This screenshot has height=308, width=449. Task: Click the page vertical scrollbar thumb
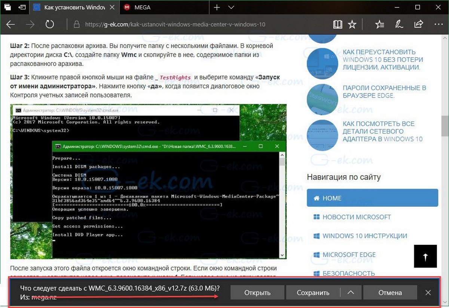tap(445, 126)
